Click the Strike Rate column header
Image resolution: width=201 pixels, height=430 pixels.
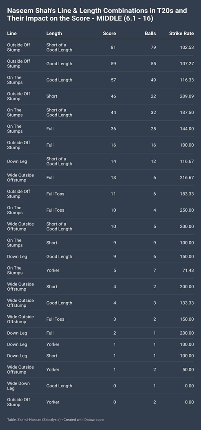click(x=181, y=34)
